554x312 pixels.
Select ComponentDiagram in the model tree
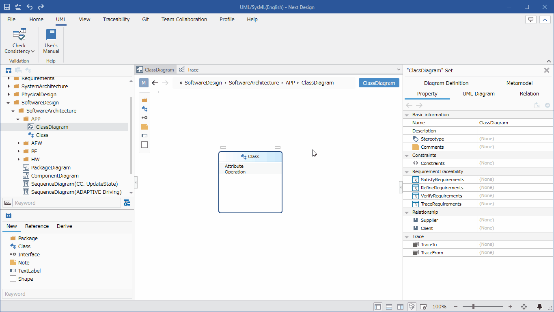(55, 175)
